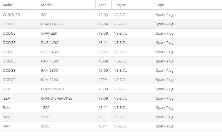Select the CHARGER model entry
Viewport: 222px width, 137px height.
pos(49,33)
